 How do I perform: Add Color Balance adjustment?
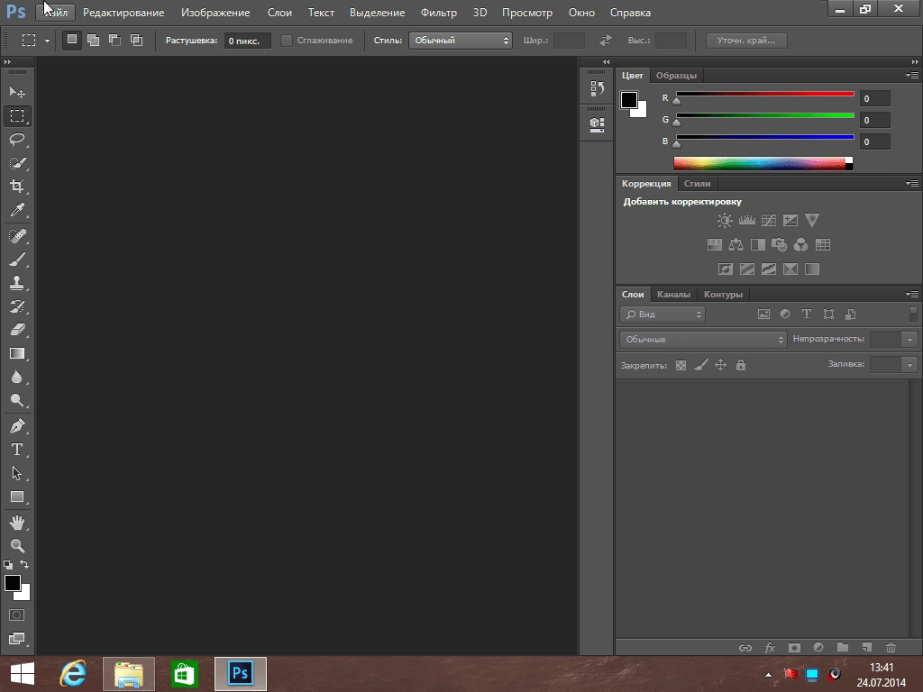pyautogui.click(x=736, y=245)
